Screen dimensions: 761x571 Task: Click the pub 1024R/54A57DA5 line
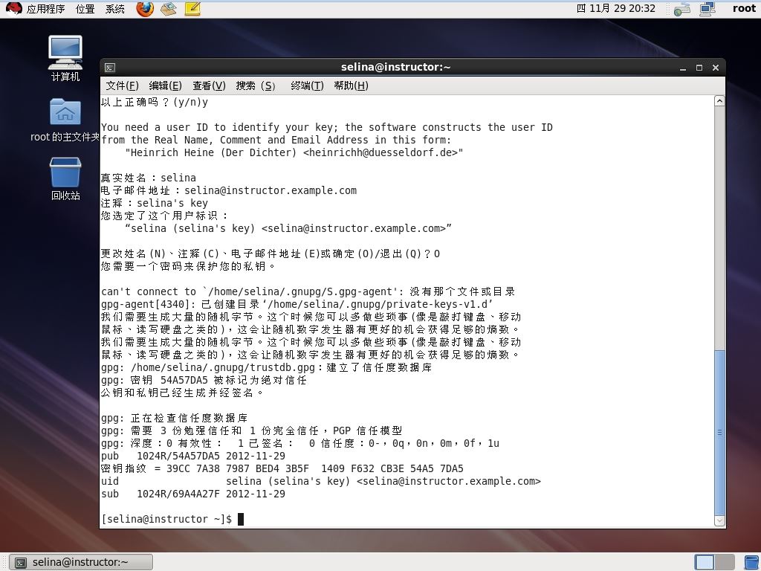pyautogui.click(x=193, y=456)
